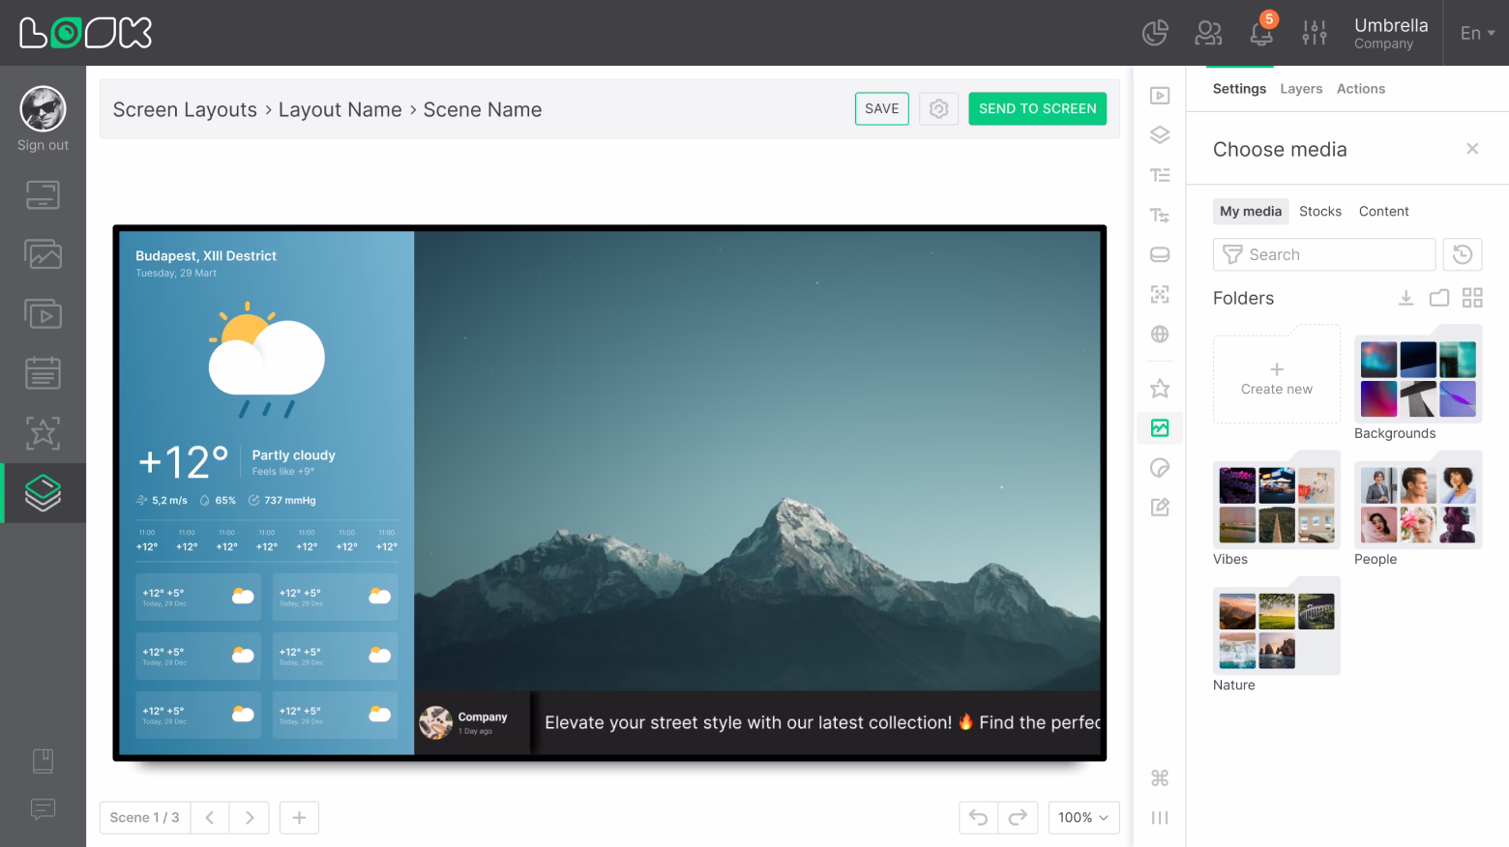
Task: Open the media images icon in left sidebar
Action: tap(43, 254)
